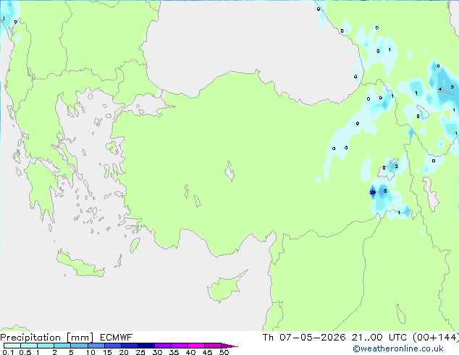Screen dimensions: 459x355
Task: Click the '15' legend tick label
Action: click(107, 352)
